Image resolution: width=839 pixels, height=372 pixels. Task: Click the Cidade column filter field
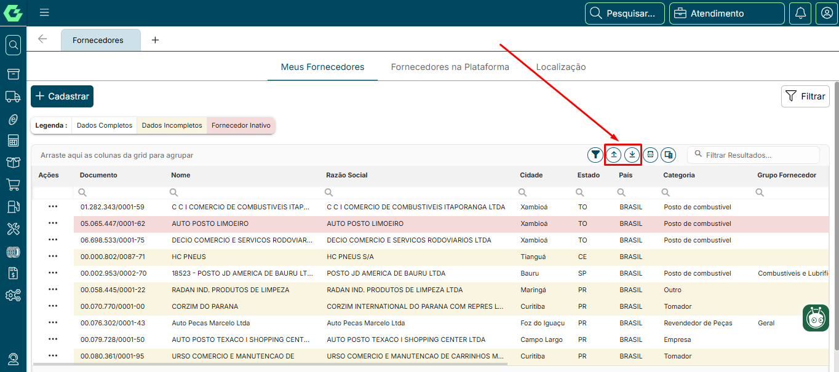tap(543, 192)
